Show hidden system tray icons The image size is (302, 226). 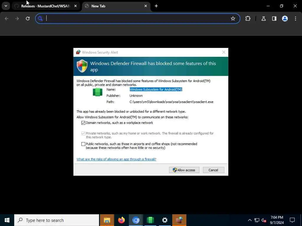(250, 220)
